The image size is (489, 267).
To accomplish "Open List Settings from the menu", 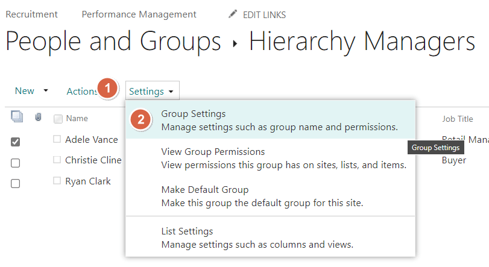I will click(x=270, y=237).
